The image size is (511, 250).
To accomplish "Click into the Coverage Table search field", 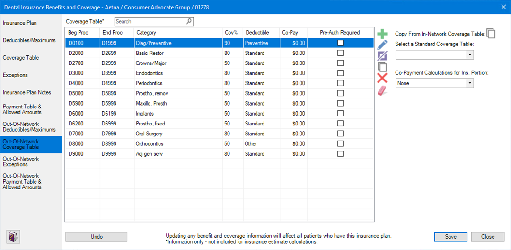I will click(150, 21).
